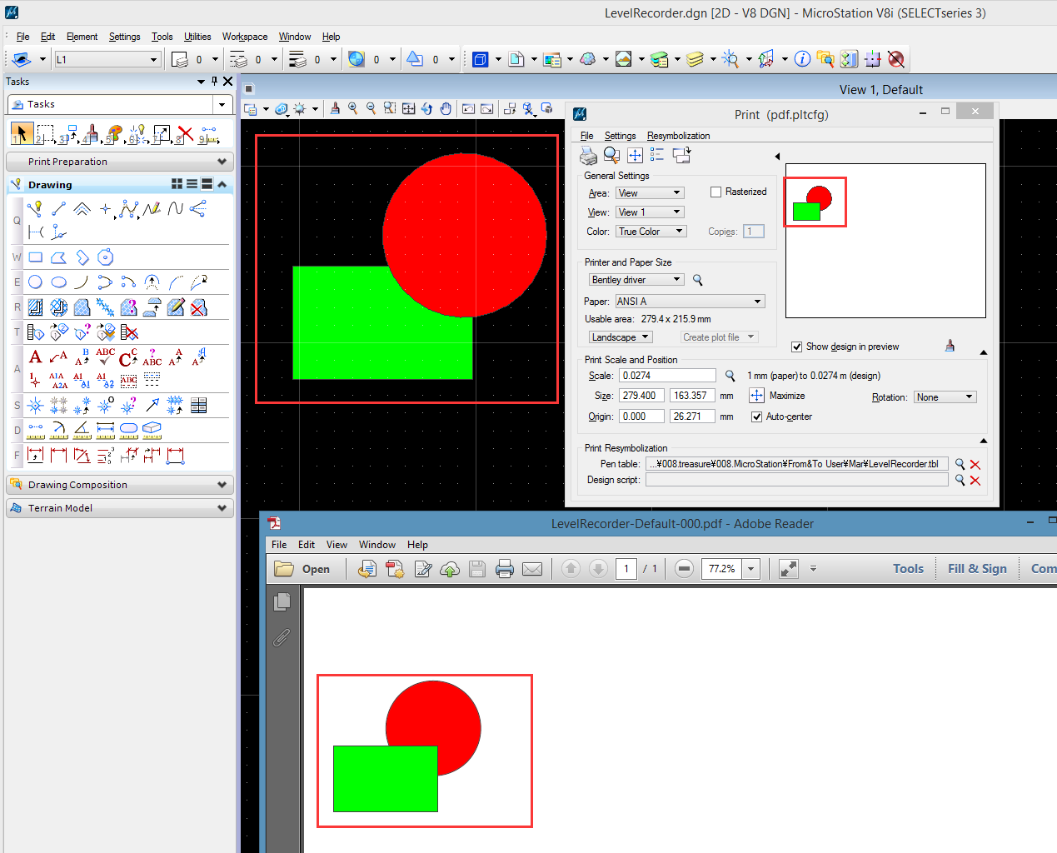Select the Place Block tool in Drawing tasks
Viewport: 1057px width, 853px height.
(x=36, y=257)
